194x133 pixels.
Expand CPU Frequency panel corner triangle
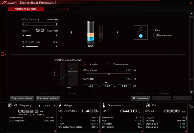[55, 131]
